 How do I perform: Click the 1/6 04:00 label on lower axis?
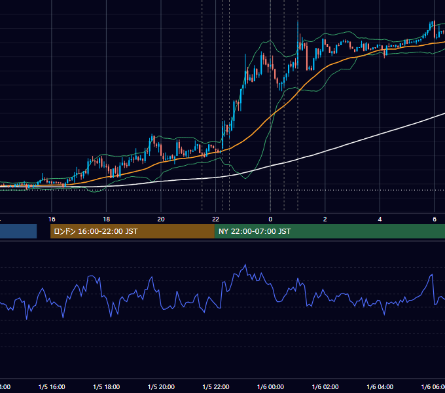click(380, 387)
